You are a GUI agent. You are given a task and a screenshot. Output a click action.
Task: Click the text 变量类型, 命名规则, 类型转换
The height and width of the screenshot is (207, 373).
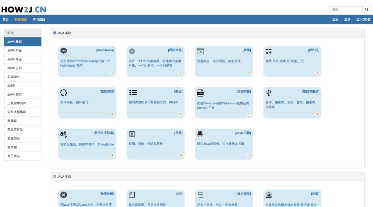(219, 61)
